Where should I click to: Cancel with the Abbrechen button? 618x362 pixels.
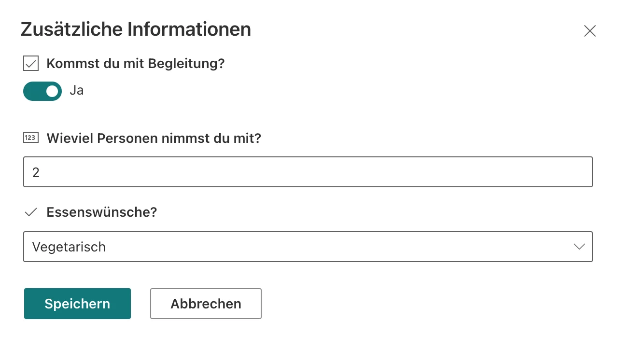pos(206,304)
